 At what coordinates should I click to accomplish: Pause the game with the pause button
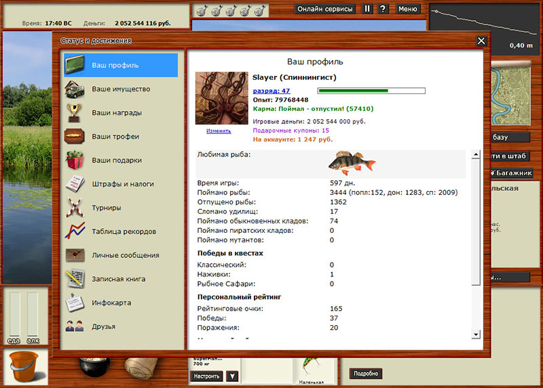[x=367, y=9]
